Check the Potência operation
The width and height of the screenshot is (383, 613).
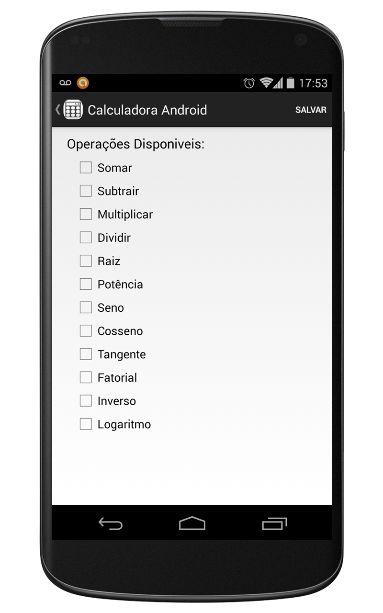tap(85, 284)
